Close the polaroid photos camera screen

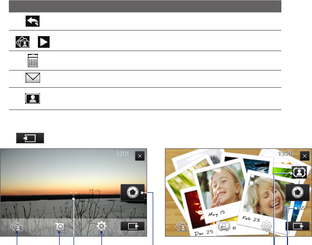305,156
